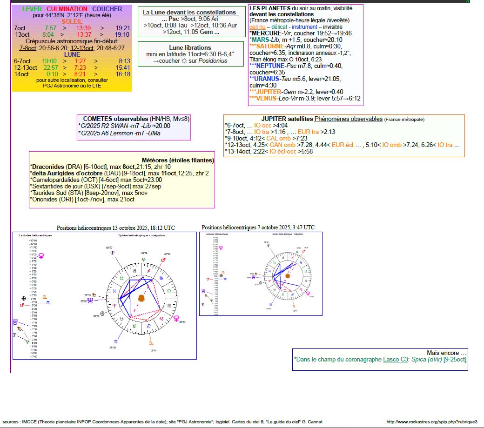The width and height of the screenshot is (484, 428).
Task: Open the rockastres.org URL in footer
Action: 432,421
